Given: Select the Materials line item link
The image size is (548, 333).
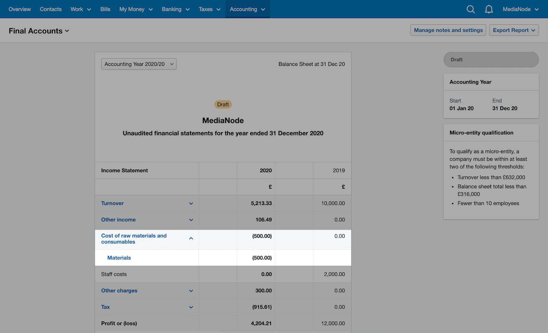Looking at the screenshot, I should tap(119, 258).
